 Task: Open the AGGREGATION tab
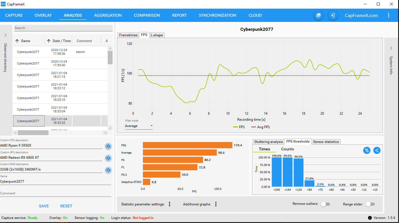[108, 15]
